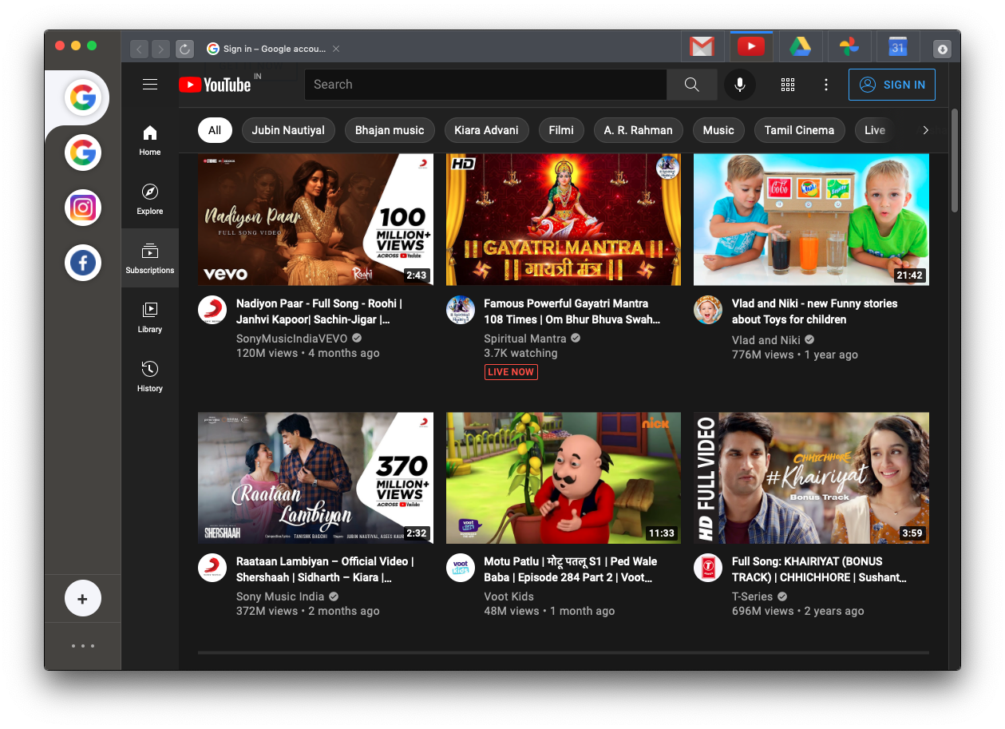Add a new app with the plus button
Screen dimensions: 1005x729
coord(83,598)
